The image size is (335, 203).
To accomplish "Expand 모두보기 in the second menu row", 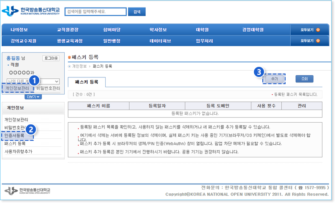I will pyautogui.click(x=310, y=41).
